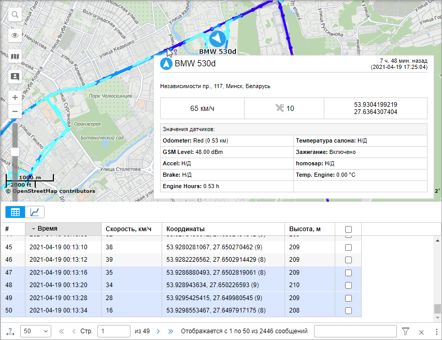The height and width of the screenshot is (340, 442).
Task: Zoom out of the map with minus button
Action: [x=15, y=111]
